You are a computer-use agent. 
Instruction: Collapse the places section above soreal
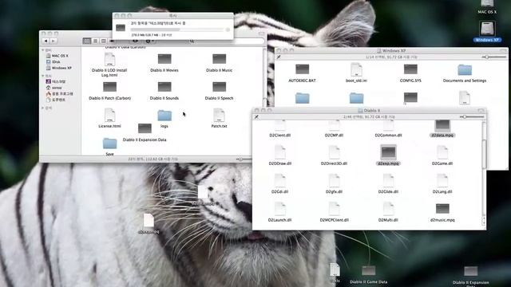point(43,76)
